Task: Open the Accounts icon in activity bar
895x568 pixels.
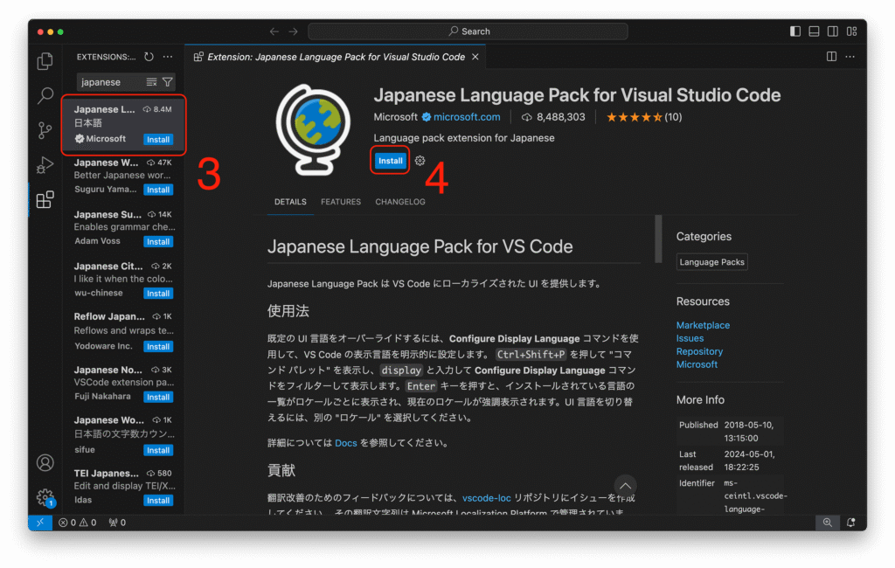Action: click(x=45, y=462)
